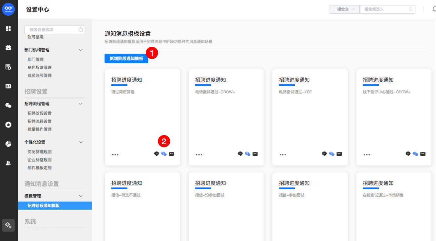
Task: Click WeChat icon on 电话面试通过–GROW+ card
Action: (248, 154)
